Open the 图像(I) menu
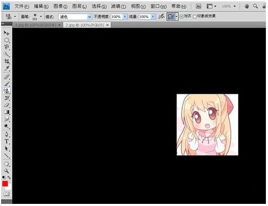The width and height of the screenshot is (268, 206). [60, 6]
